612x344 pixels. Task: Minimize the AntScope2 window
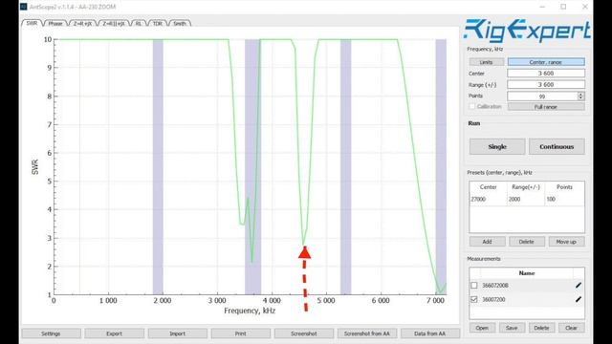542,7
